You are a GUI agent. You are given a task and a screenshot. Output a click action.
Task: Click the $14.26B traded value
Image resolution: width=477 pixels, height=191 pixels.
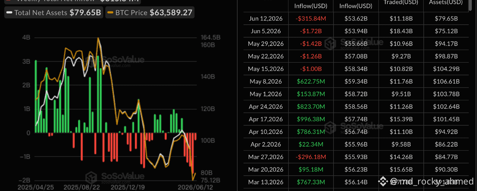click(401, 157)
